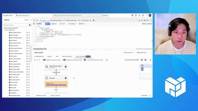The width and height of the screenshot is (198, 111).
Task: Expand or collapse query results panel
Action: [151, 53]
